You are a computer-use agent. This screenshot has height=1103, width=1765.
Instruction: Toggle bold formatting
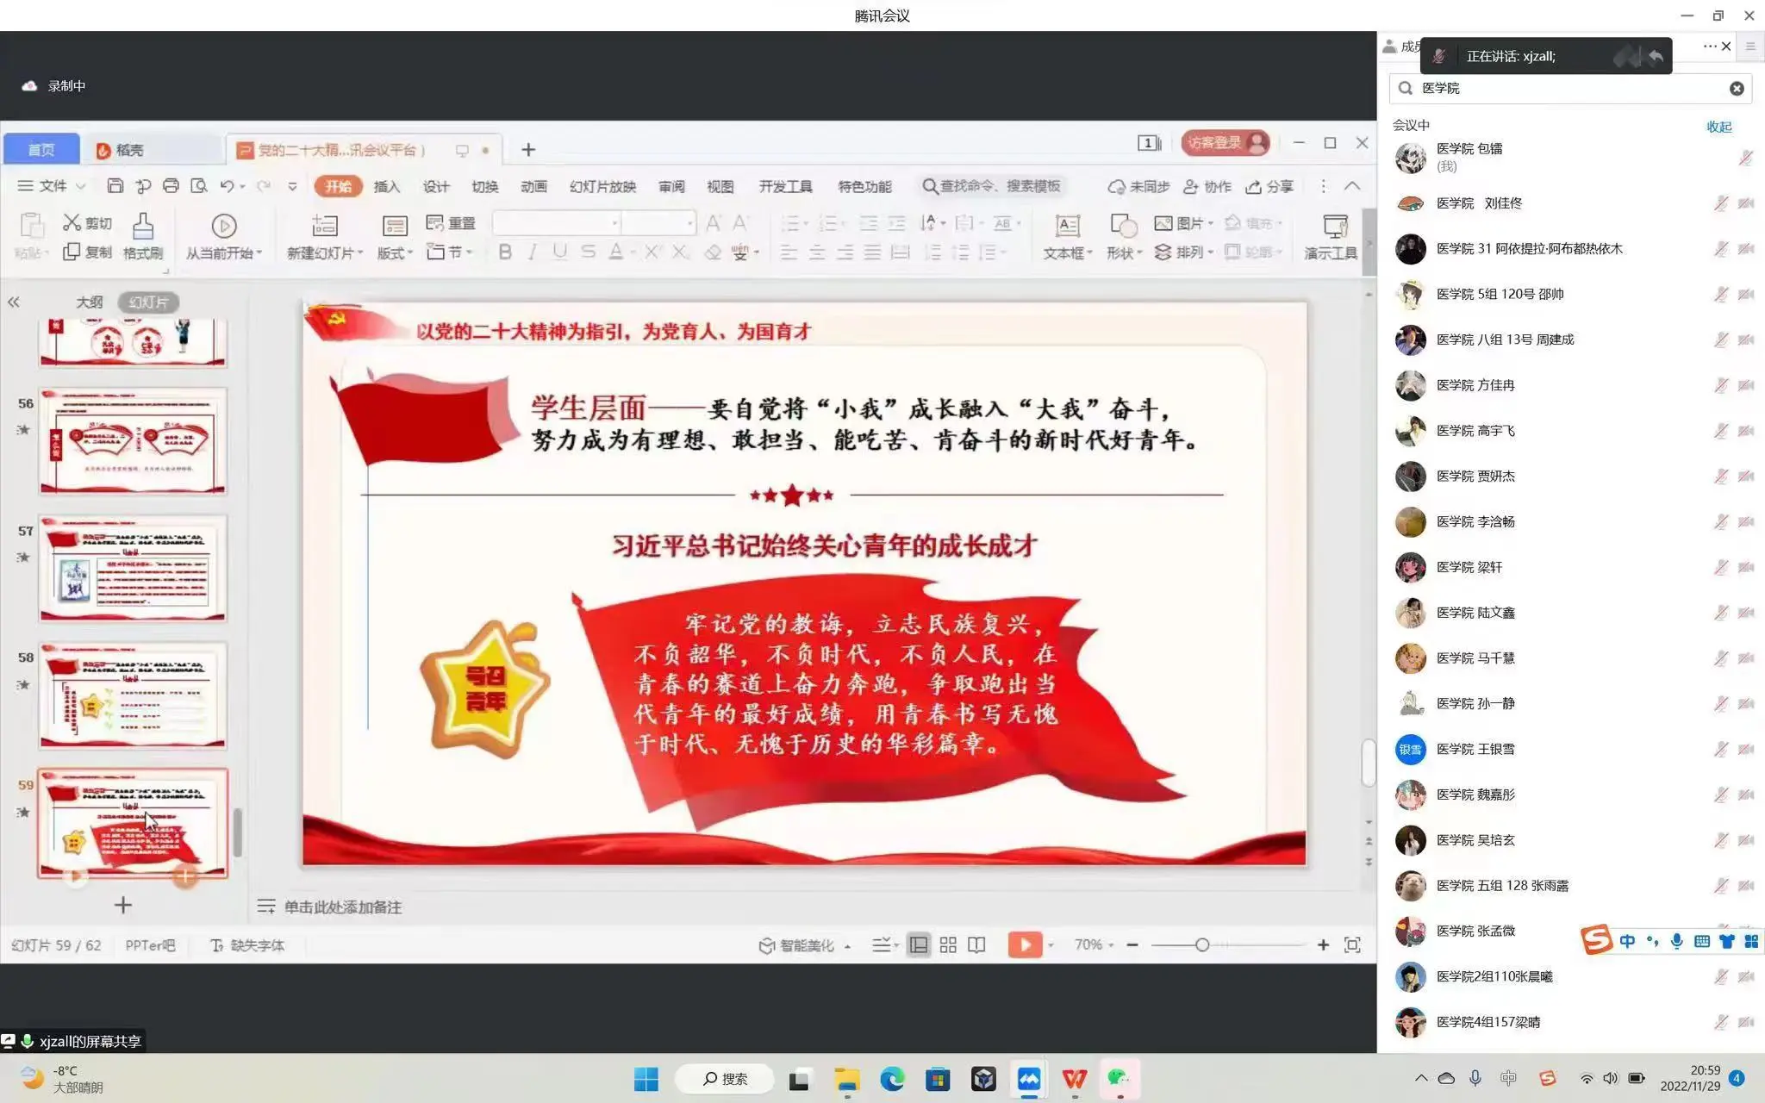(505, 252)
